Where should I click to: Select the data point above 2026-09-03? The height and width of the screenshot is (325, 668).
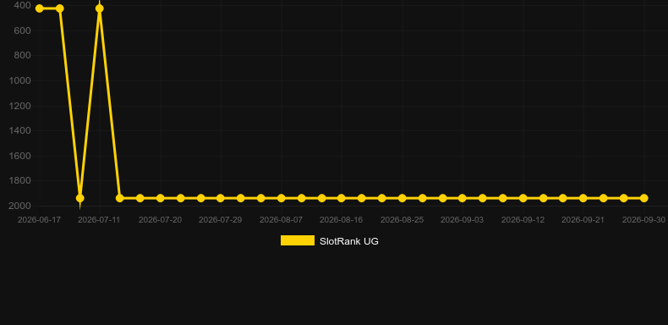pos(463,198)
